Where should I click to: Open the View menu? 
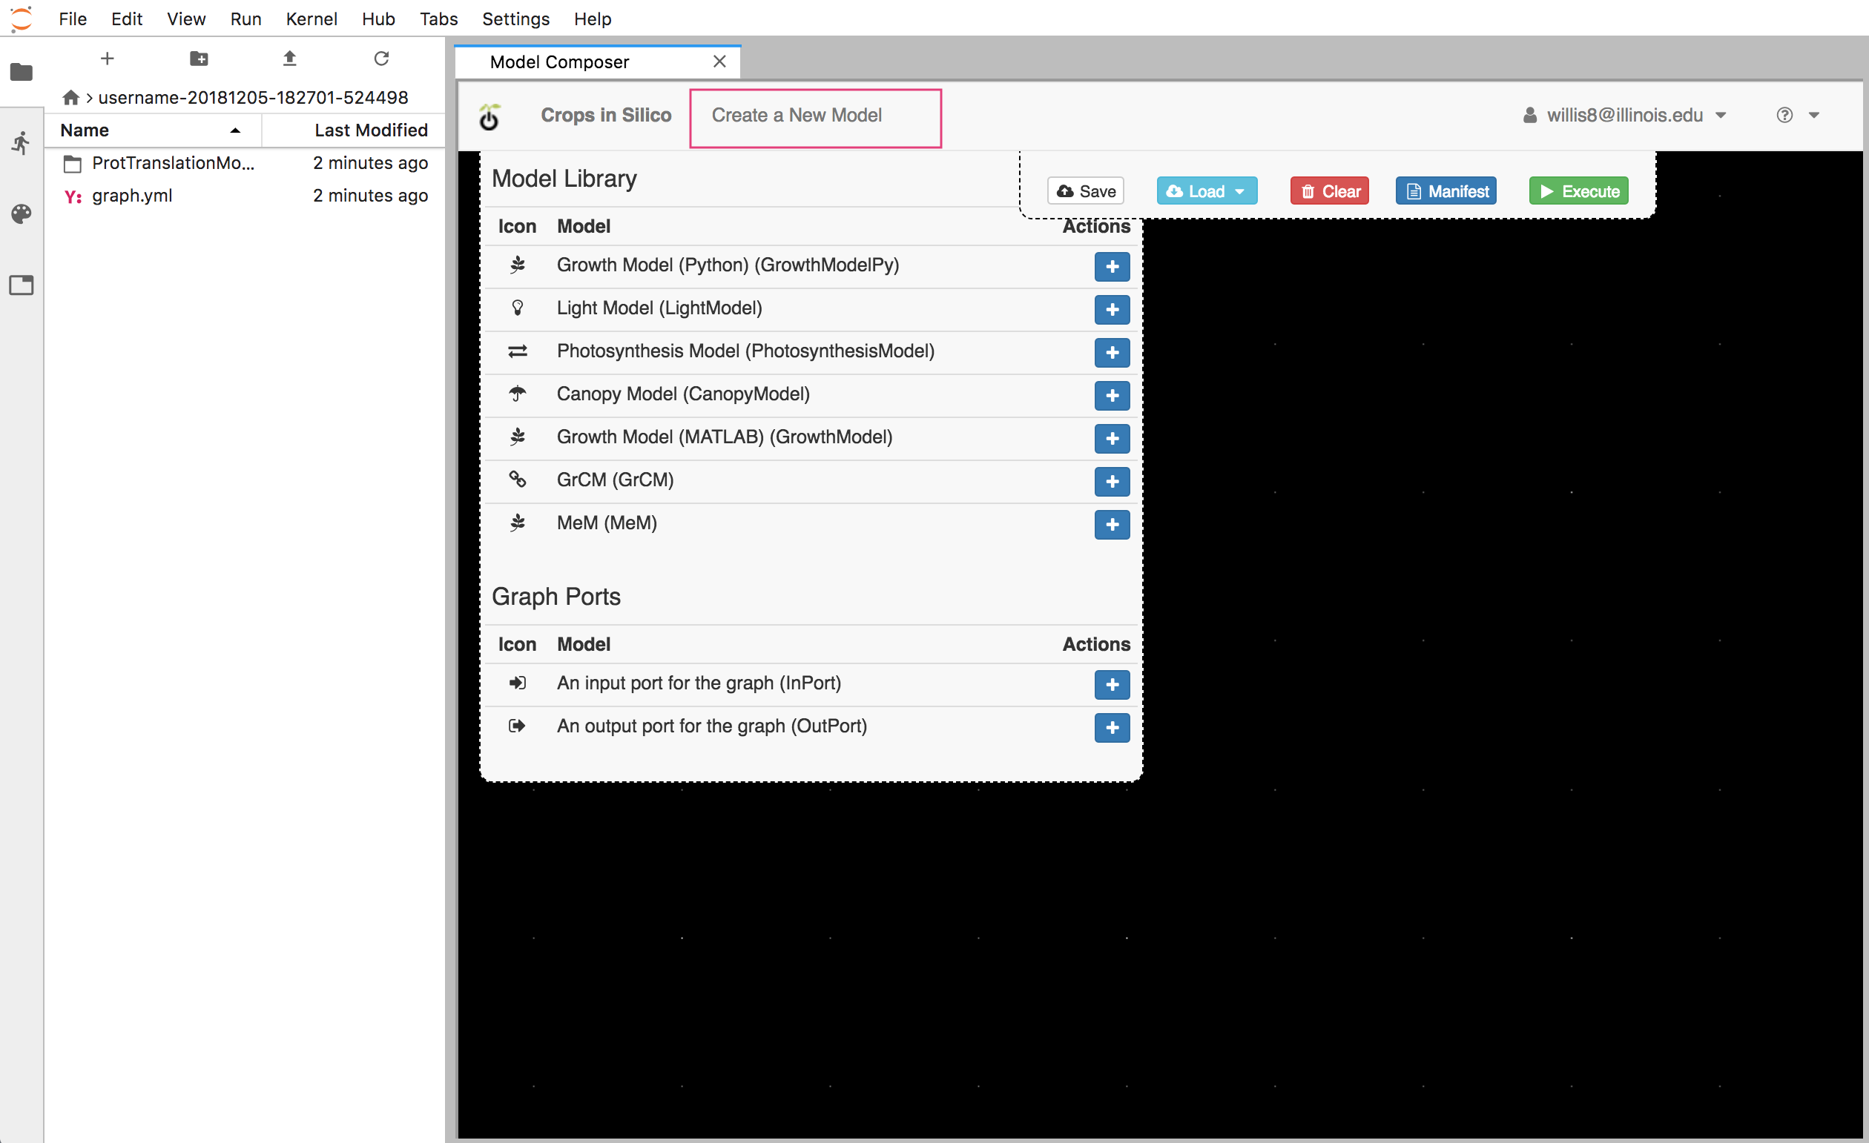point(186,19)
